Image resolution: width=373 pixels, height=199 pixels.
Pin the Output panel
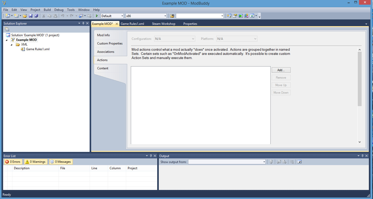[362, 156]
